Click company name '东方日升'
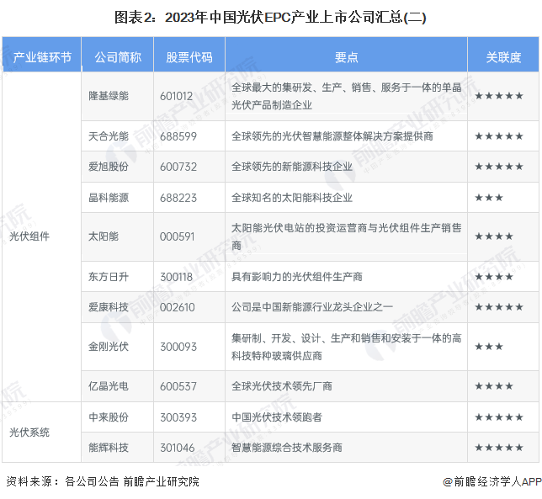542x499 pixels. tap(109, 277)
